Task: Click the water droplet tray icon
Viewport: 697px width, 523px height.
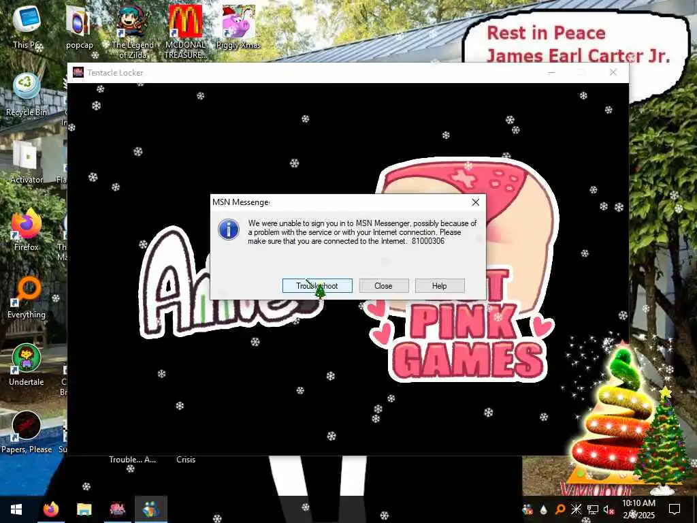Action: point(544,509)
